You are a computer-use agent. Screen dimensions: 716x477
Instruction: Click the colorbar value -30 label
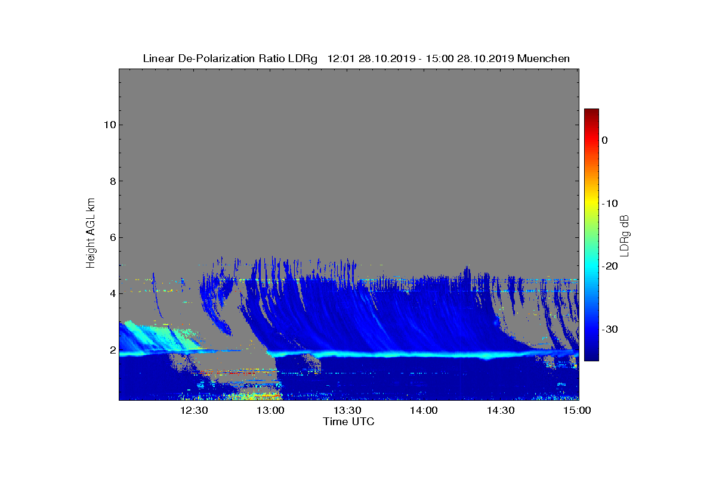(609, 330)
